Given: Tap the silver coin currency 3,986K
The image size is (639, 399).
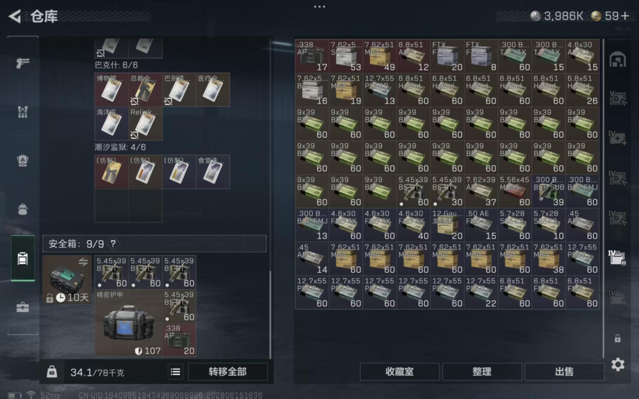Looking at the screenshot, I should (x=557, y=16).
